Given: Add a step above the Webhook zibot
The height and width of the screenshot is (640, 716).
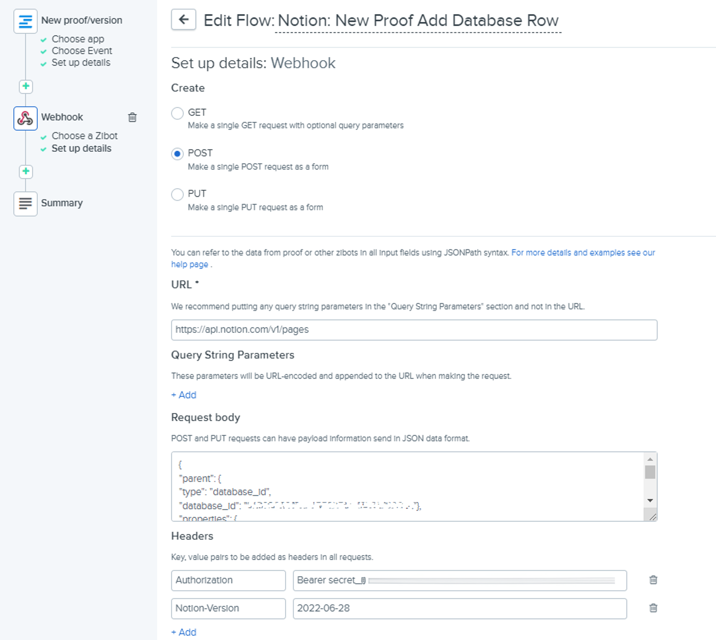Looking at the screenshot, I should [26, 86].
